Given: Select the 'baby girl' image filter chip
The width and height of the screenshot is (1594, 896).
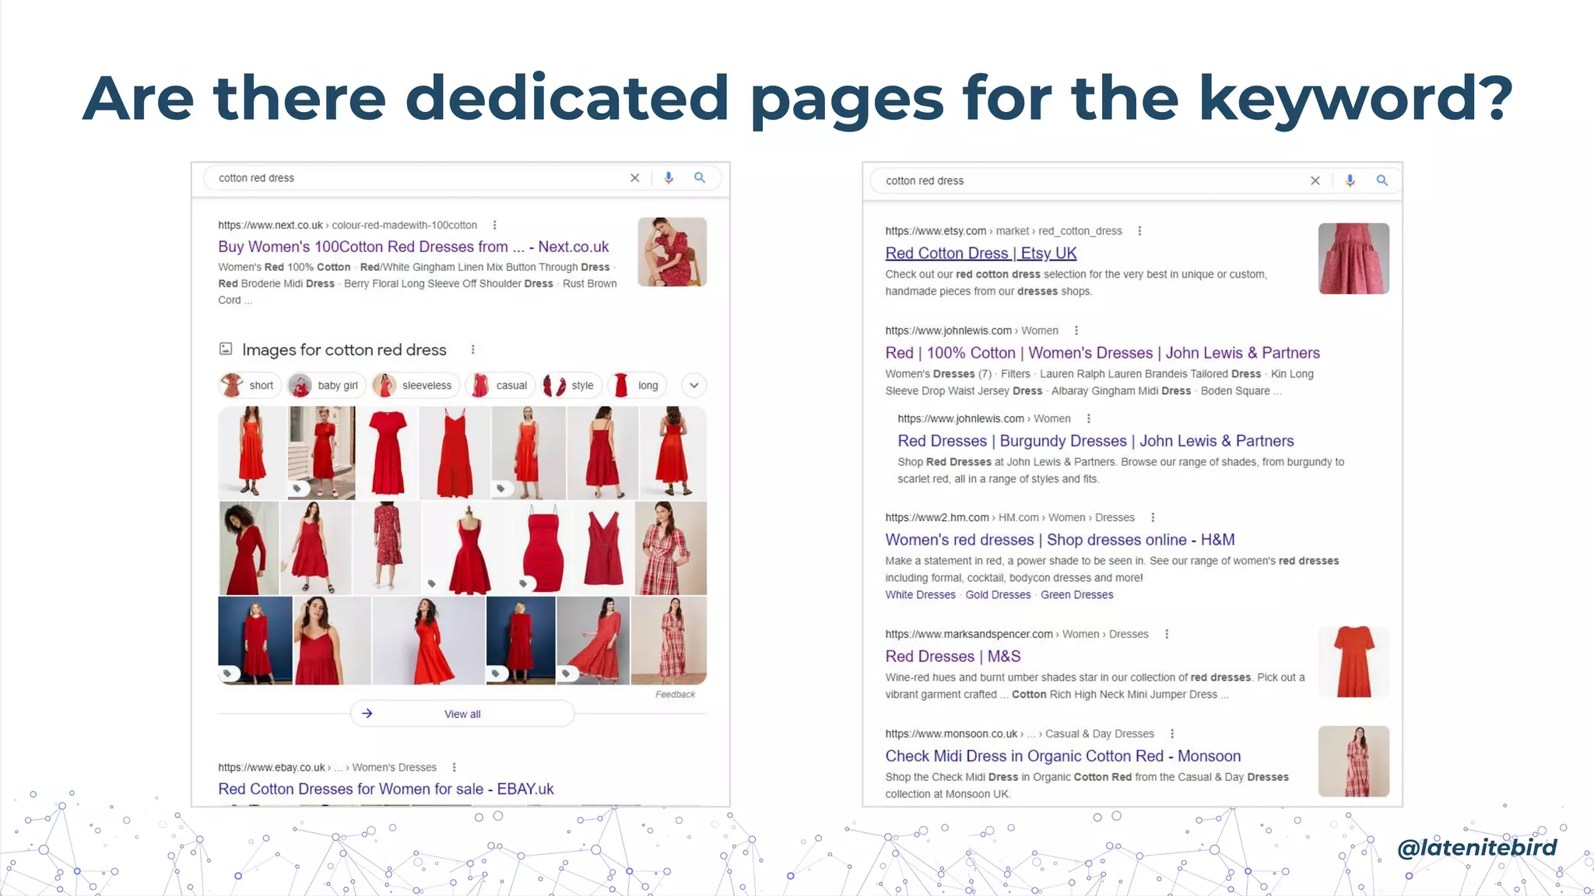Looking at the screenshot, I should [325, 386].
